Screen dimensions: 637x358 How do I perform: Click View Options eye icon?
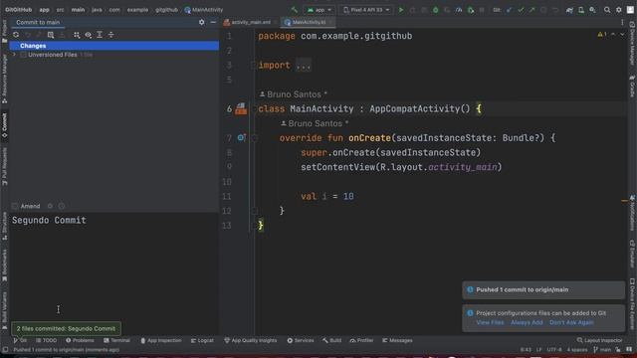click(89, 35)
